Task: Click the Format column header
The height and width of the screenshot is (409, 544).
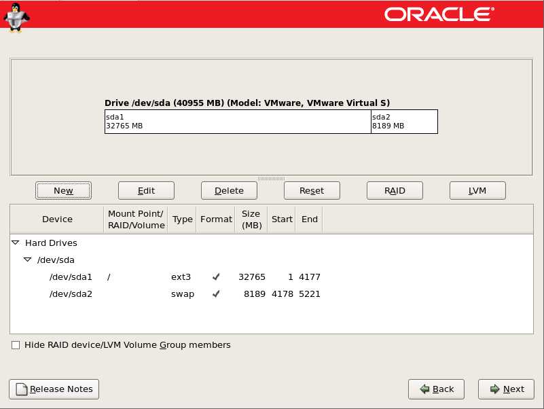Action: (216, 219)
